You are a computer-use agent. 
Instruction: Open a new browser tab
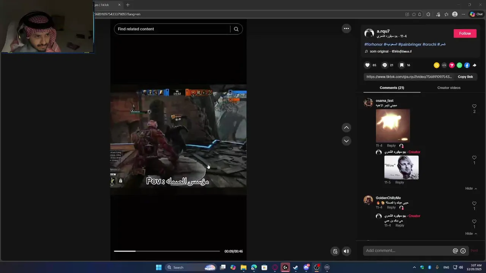click(128, 5)
